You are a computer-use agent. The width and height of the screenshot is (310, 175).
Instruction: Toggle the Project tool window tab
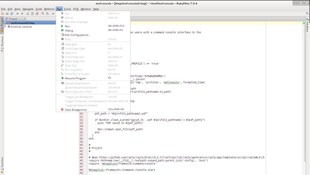point(2,25)
